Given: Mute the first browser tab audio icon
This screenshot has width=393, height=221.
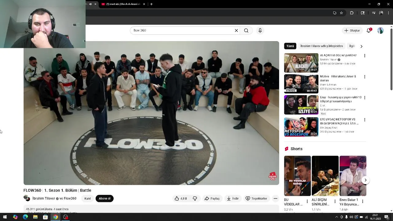Looking at the screenshot, I should 90,4.
